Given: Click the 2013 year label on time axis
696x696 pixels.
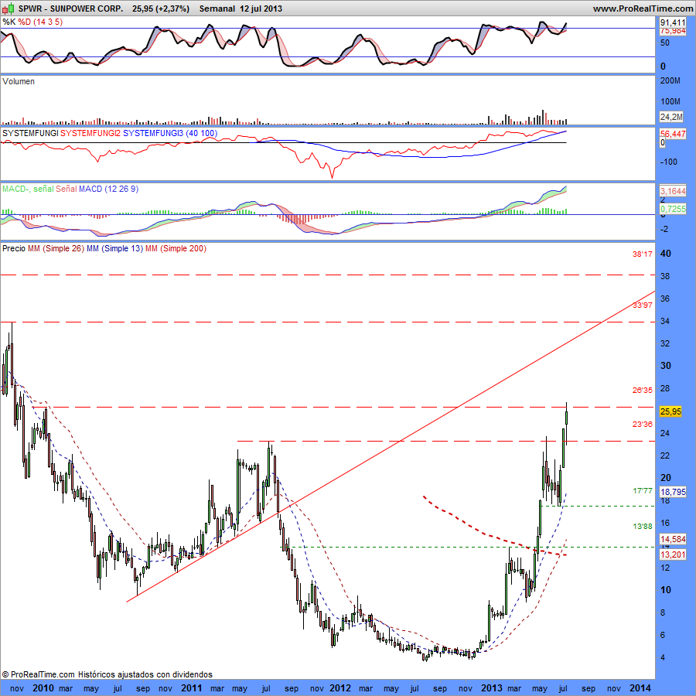Looking at the screenshot, I should coord(492,688).
